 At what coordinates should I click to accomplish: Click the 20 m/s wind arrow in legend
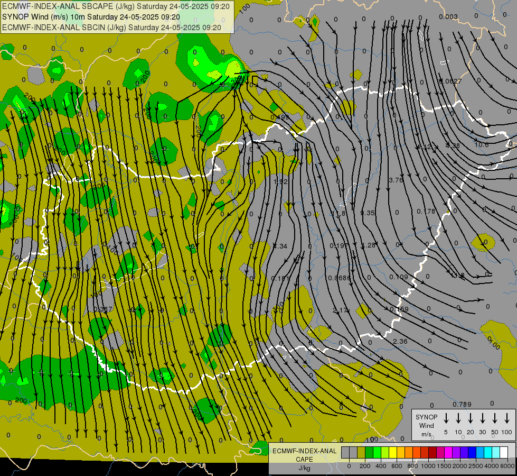click(x=470, y=418)
